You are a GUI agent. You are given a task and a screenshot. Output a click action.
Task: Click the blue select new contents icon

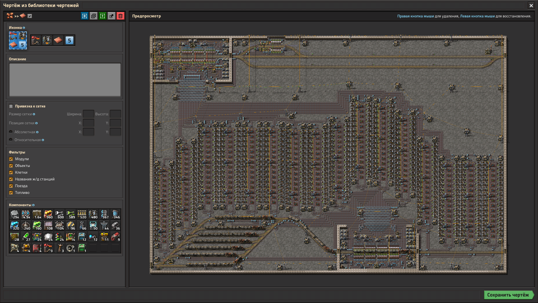pos(85,16)
